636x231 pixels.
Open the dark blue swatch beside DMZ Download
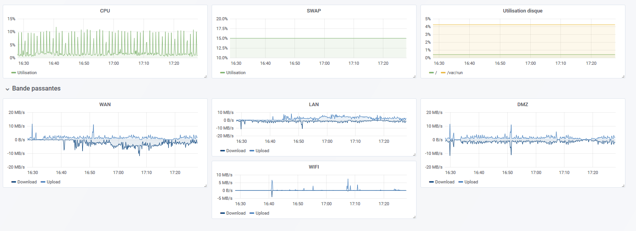431,182
